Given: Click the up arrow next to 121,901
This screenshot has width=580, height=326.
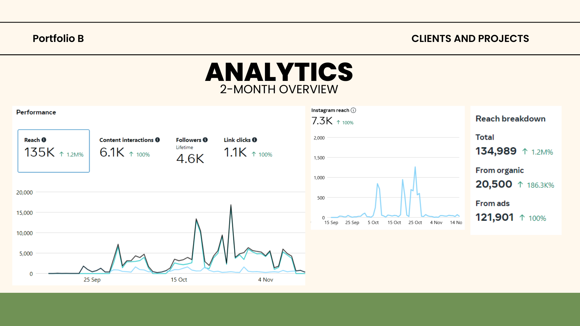Looking at the screenshot, I should [522, 218].
